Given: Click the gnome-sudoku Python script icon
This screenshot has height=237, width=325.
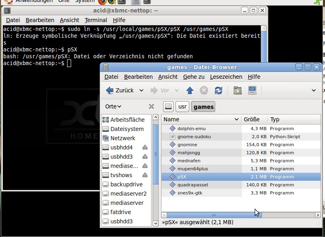Looking at the screenshot, I should pos(172,137).
